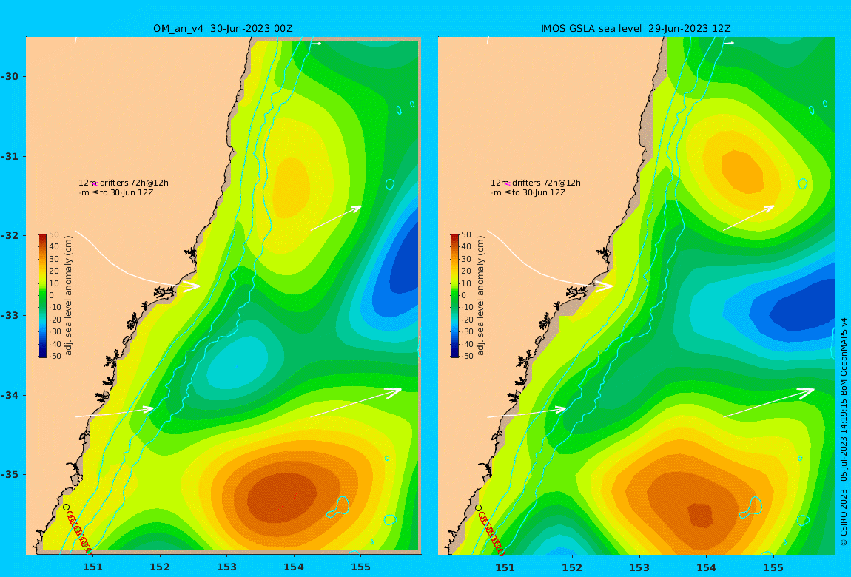Click longitude label 153 under left map
This screenshot has width=851, height=577.
pos(227,567)
